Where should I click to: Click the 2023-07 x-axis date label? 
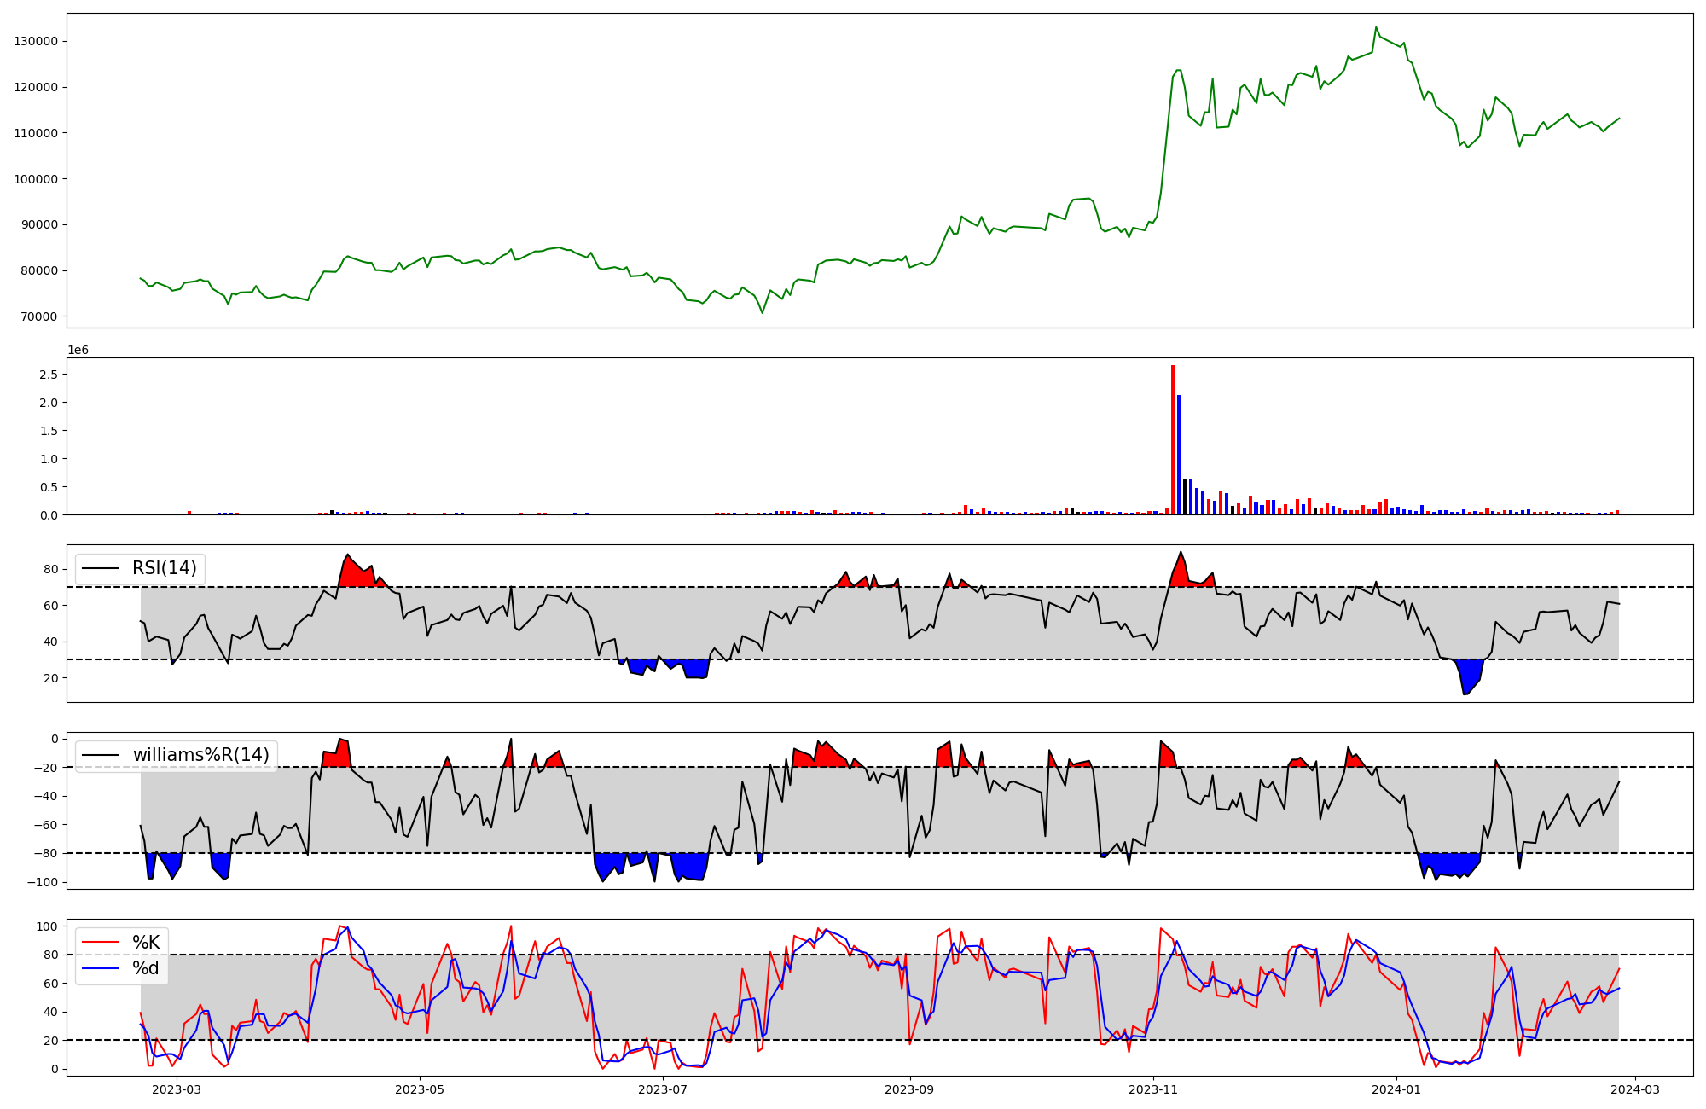[663, 1089]
